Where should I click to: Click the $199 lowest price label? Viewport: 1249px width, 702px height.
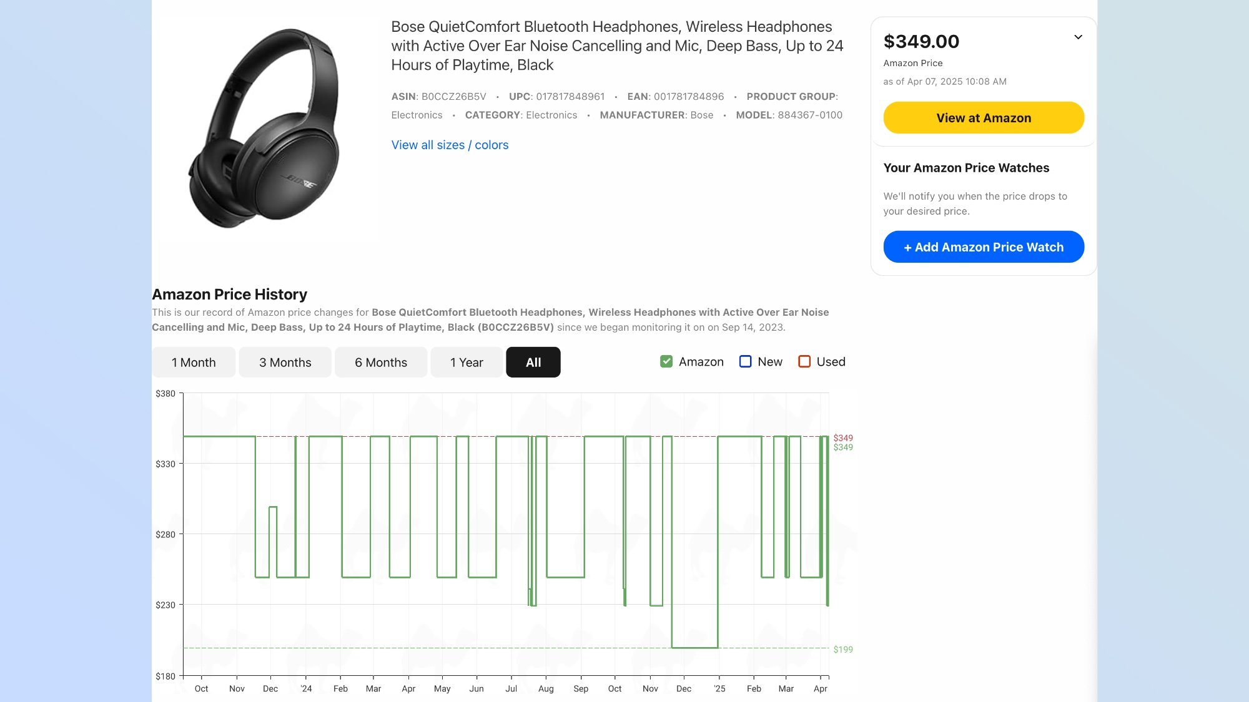tap(843, 650)
